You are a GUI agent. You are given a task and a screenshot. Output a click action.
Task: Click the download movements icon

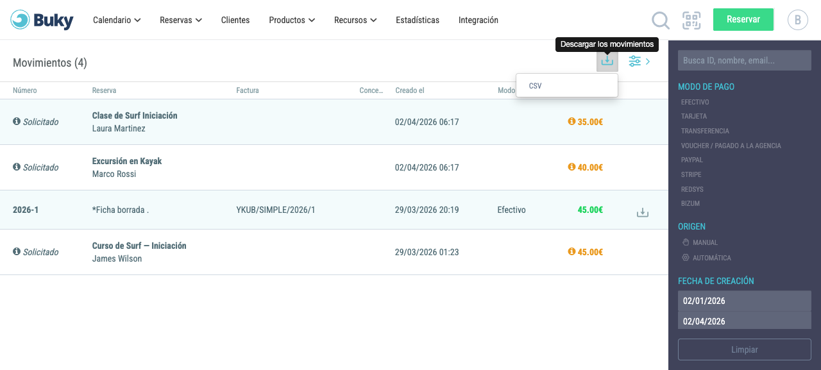[x=607, y=61]
